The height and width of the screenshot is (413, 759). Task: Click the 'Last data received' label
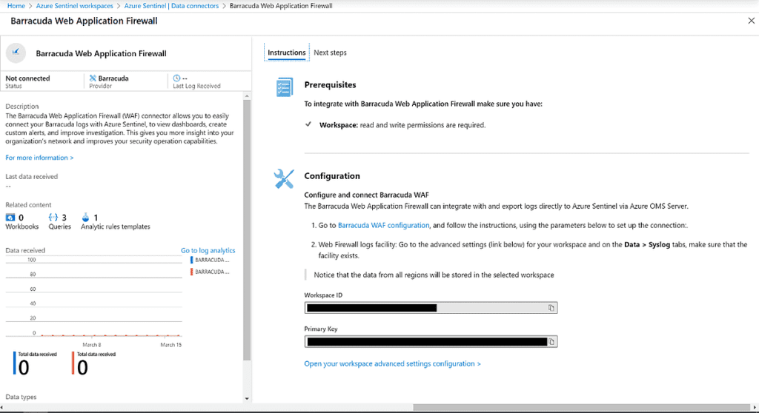[x=31, y=176]
